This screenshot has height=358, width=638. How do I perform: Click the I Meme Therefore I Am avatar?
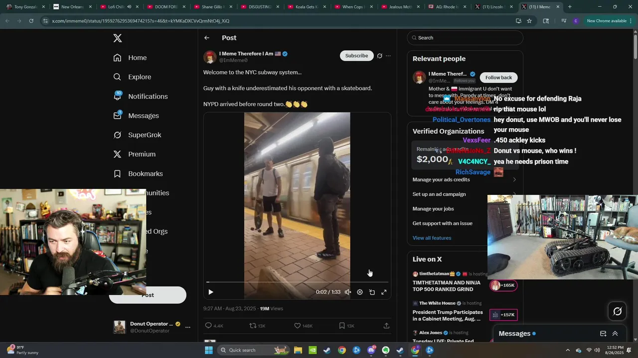[210, 57]
